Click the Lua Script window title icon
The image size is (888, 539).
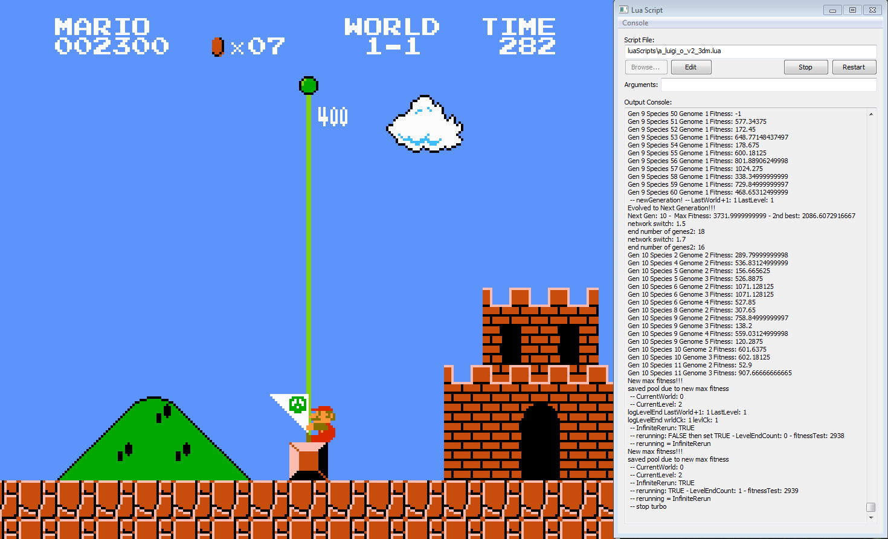tap(624, 10)
